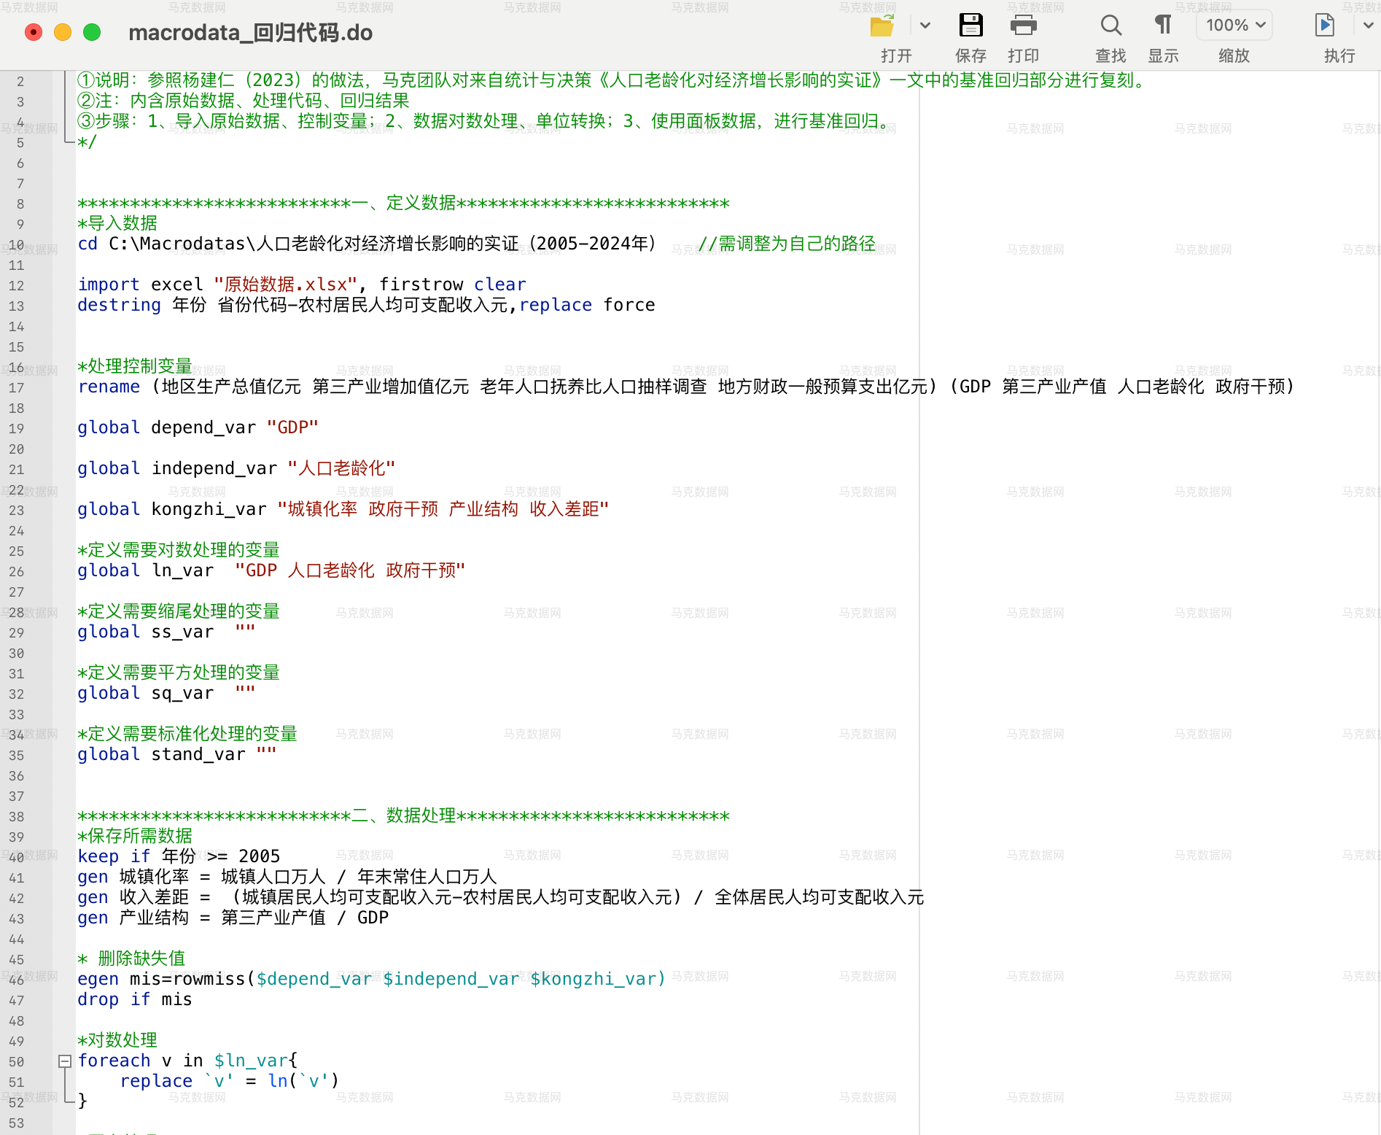Click the 打印 label in the toolbar

coord(1023,56)
